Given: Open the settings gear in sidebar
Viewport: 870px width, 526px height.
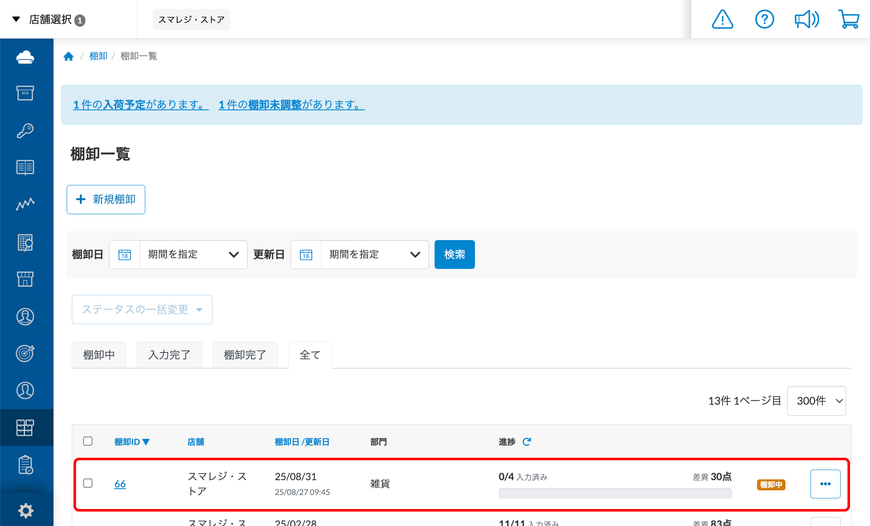Looking at the screenshot, I should pos(26,510).
